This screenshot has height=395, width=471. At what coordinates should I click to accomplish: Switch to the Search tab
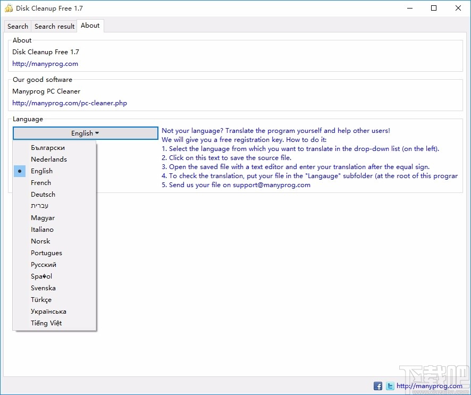pyautogui.click(x=18, y=27)
